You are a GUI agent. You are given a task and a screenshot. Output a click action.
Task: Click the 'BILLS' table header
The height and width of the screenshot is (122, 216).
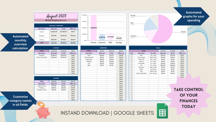click(x=158, y=48)
